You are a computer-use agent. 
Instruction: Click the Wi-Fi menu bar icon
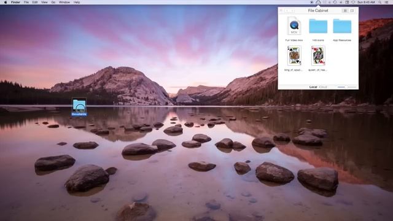click(x=353, y=2)
